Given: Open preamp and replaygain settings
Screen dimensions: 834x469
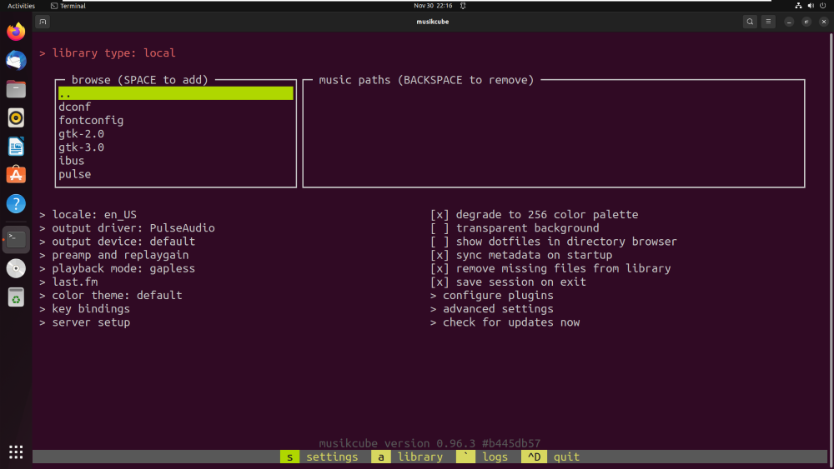Looking at the screenshot, I should click(113, 255).
